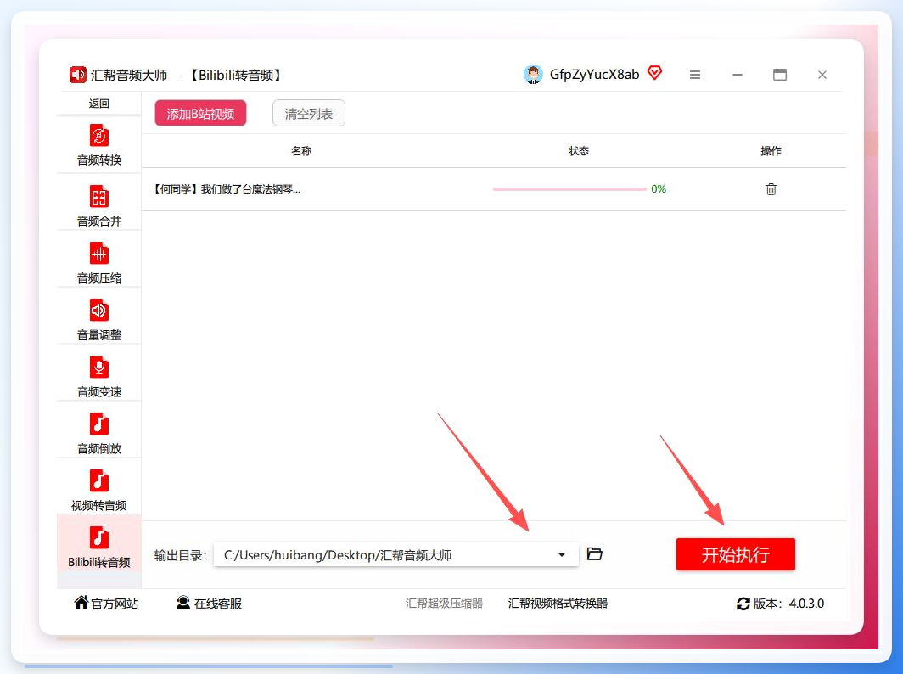Click the output path field C:/Users/huibang/Desktop
Viewport: 903px width, 674px height.
tap(395, 555)
